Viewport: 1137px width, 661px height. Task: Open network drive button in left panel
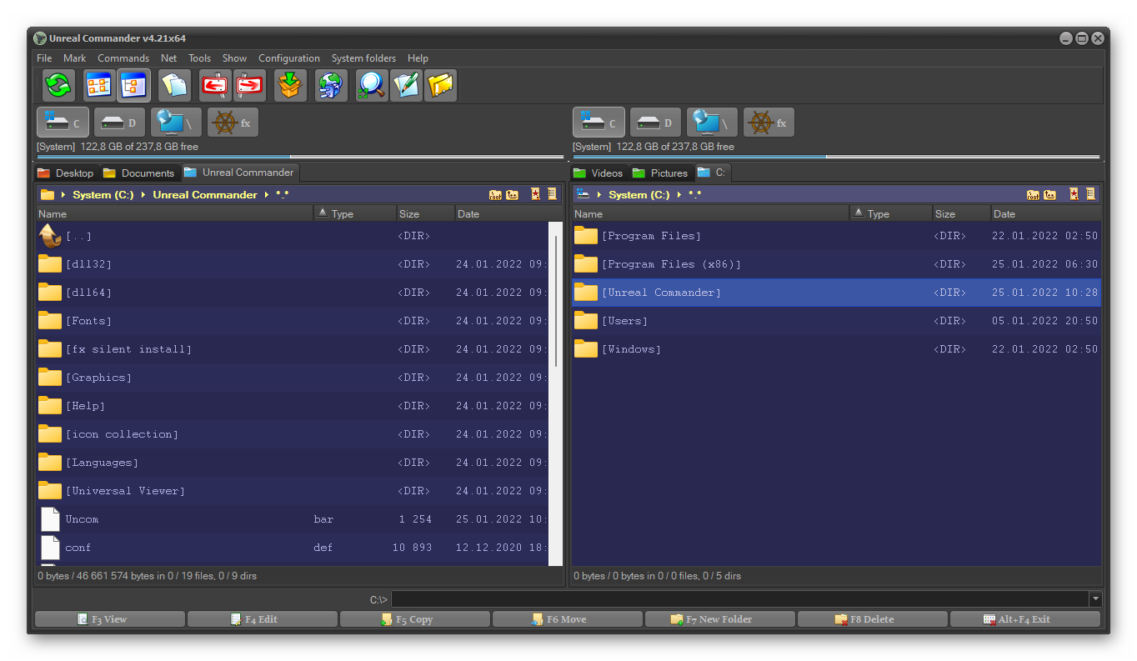coord(176,123)
